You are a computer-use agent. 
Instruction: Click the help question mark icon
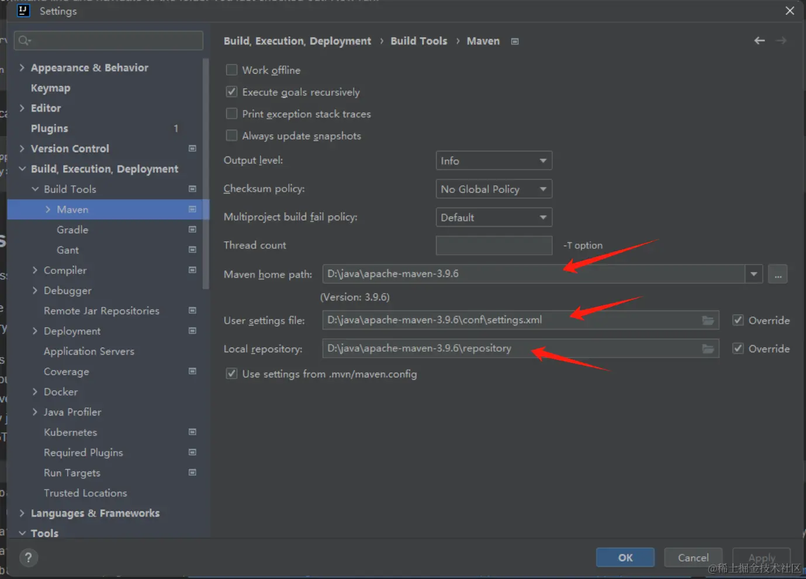[28, 557]
